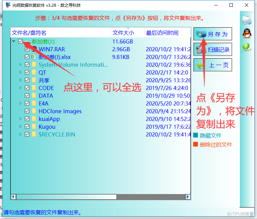Viewport: 257px width, 219px height.
Task: Click the 2020/2/17 14:2:0 access time
Action: pos(167,72)
